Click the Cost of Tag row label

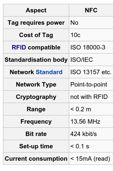tap(36, 35)
